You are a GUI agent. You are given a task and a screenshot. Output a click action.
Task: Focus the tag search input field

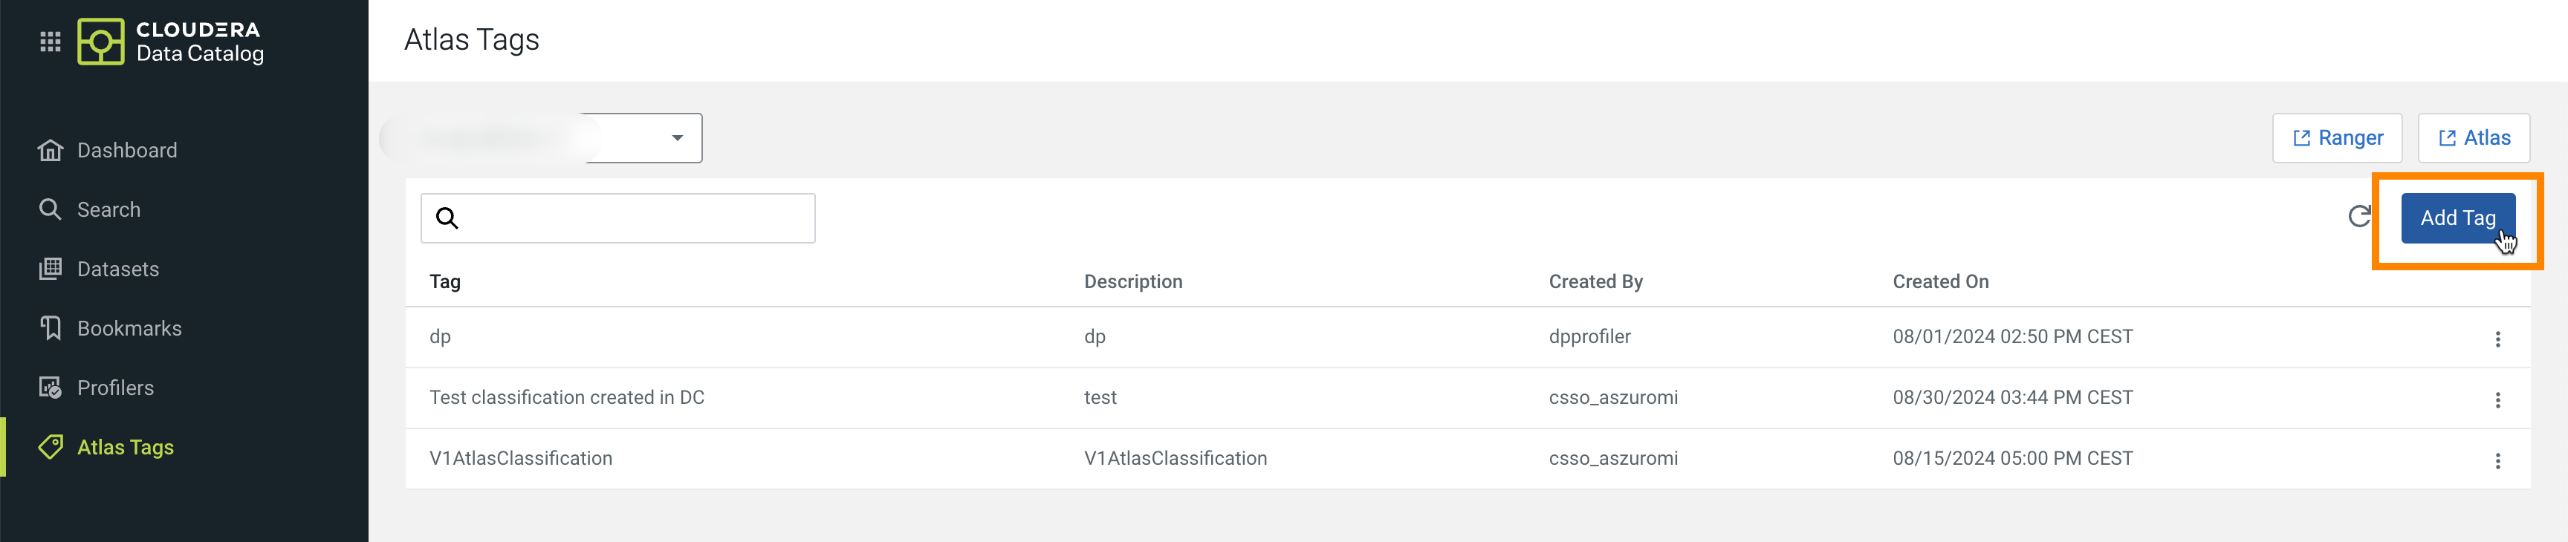618,218
